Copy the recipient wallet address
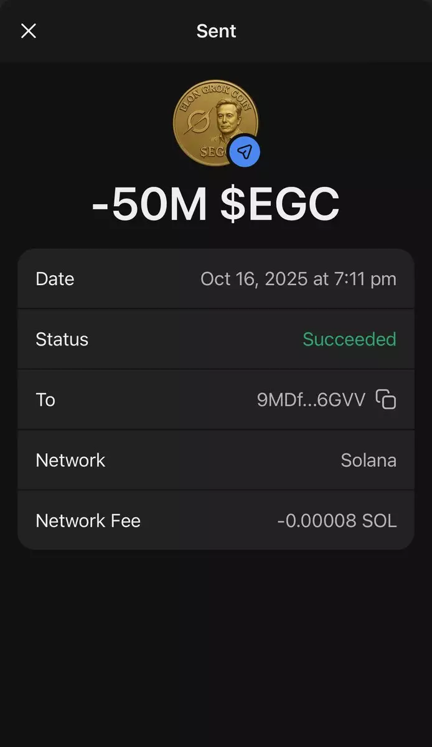The height and width of the screenshot is (747, 432). pos(386,399)
